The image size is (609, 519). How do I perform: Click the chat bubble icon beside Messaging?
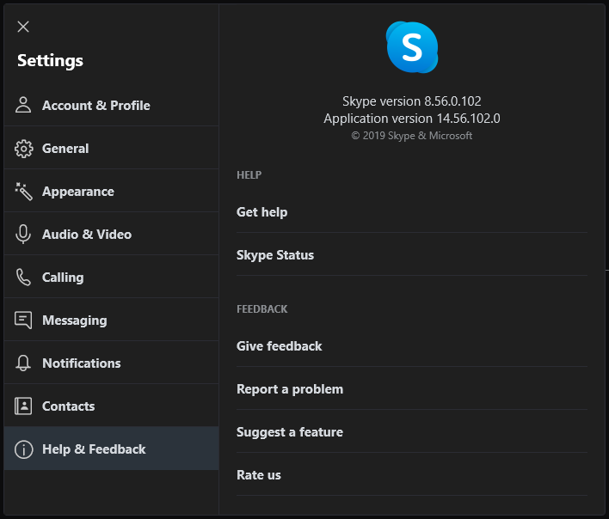(23, 321)
